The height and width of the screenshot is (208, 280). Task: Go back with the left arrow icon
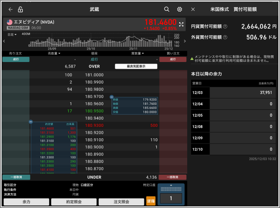point(10,10)
